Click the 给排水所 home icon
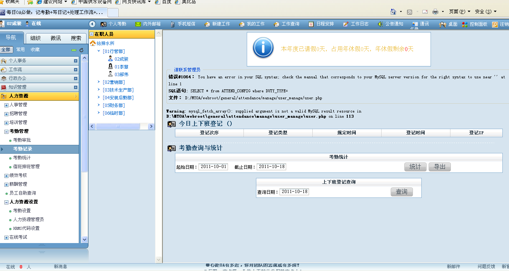This screenshot has height=271, width=509. point(93,43)
